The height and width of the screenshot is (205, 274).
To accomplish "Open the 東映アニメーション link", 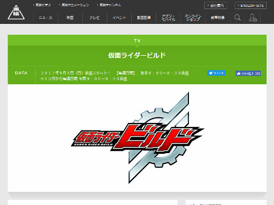I will [75, 5].
